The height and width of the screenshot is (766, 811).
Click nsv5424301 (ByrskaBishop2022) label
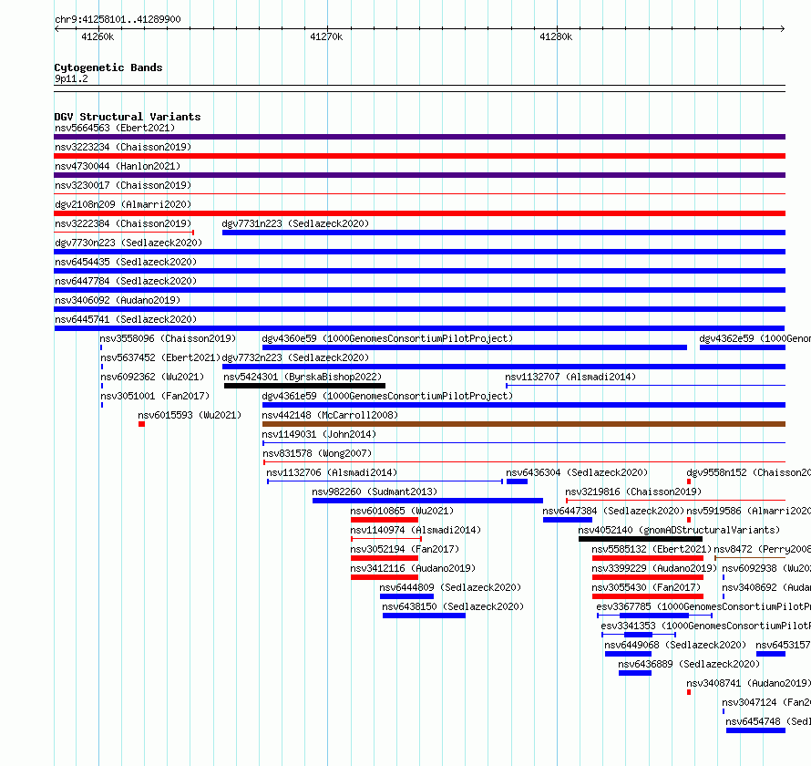(303, 377)
